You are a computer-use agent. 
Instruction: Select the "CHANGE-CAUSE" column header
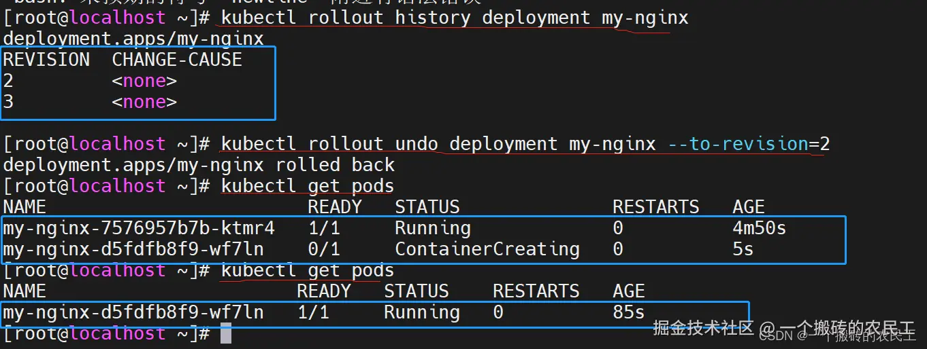click(177, 60)
